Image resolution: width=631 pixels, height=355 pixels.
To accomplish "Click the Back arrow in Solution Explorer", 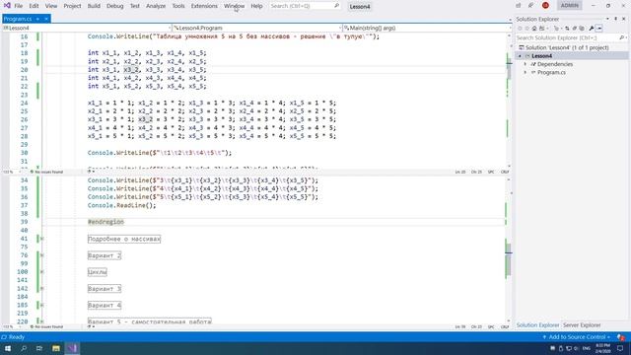I will click(520, 29).
